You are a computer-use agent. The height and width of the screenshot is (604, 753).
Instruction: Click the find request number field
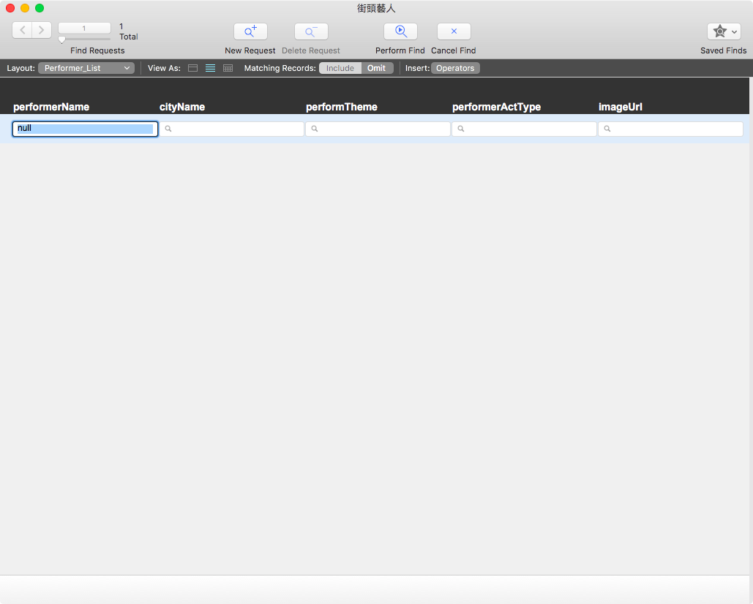[x=85, y=29]
